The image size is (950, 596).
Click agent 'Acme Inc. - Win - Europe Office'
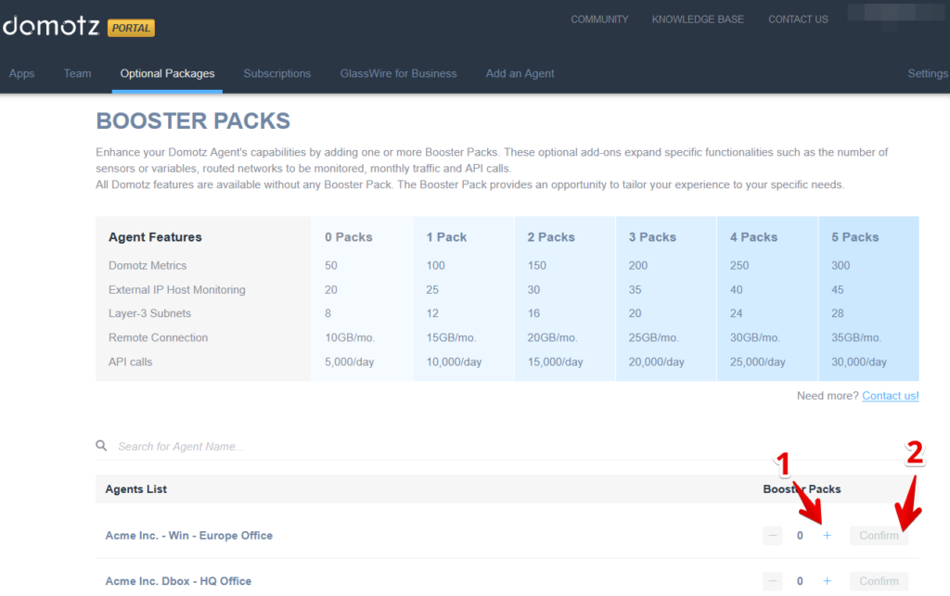tap(189, 536)
